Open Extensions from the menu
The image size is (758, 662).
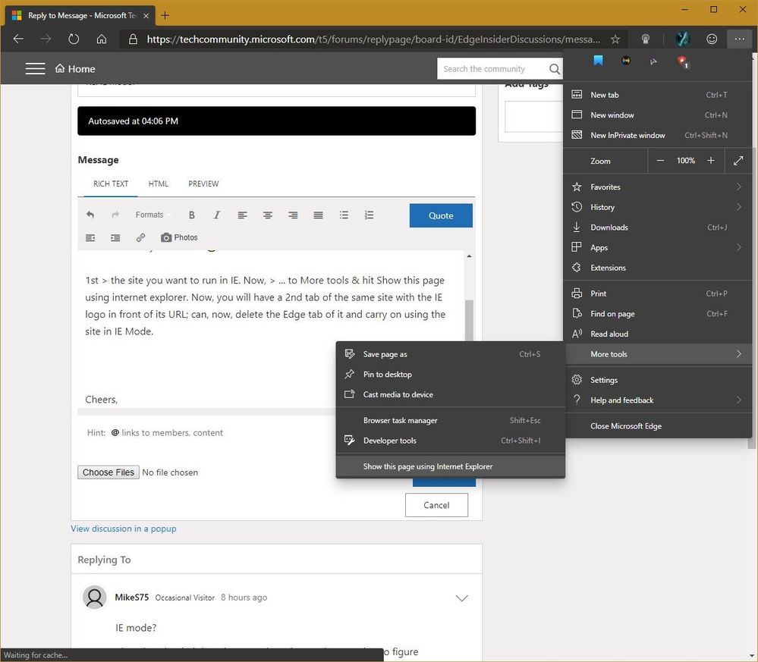[658, 268]
